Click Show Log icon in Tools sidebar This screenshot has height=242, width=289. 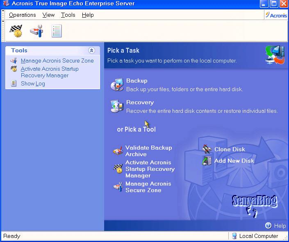(x=14, y=83)
